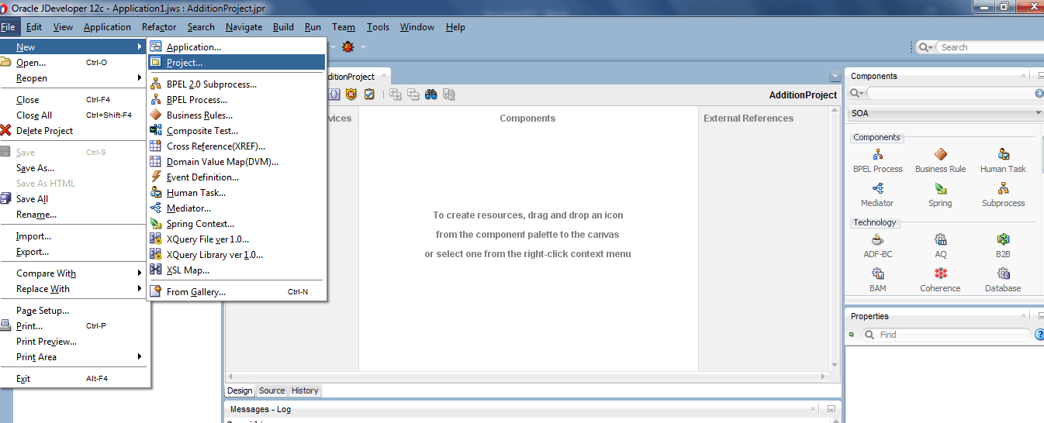Close the Properties panel
The width and height of the screenshot is (1044, 423).
coord(1024,316)
